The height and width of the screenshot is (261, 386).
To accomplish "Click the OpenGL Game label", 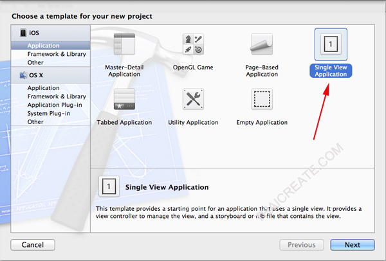I will click(193, 67).
